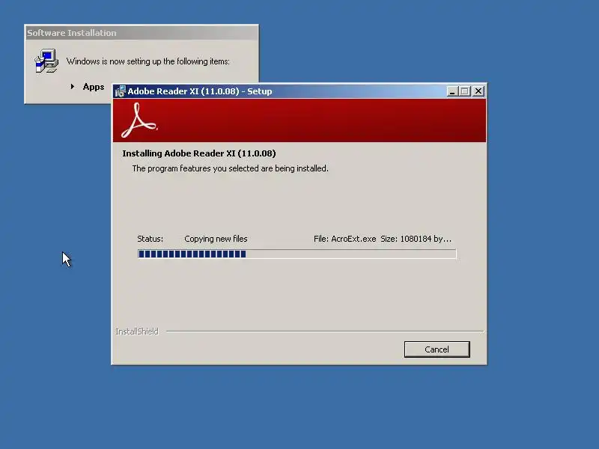Click the computer icon in Software Installation window
The height and width of the screenshot is (449, 599).
coord(46,61)
